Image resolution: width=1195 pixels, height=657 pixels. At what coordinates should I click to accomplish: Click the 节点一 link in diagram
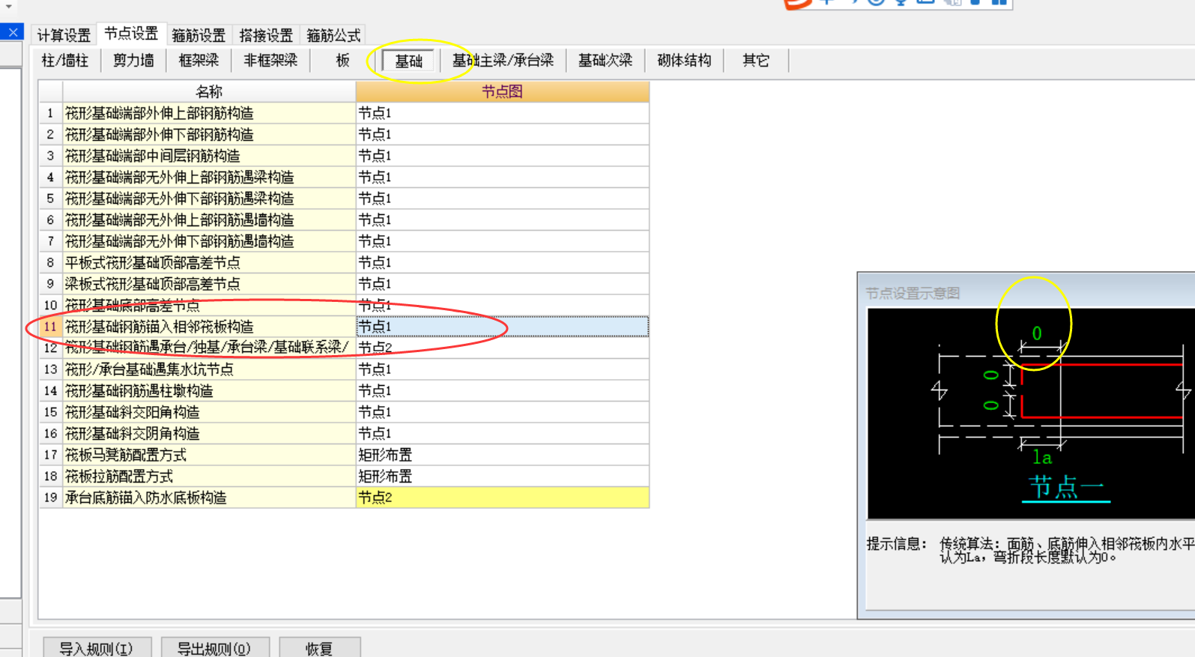click(1066, 488)
